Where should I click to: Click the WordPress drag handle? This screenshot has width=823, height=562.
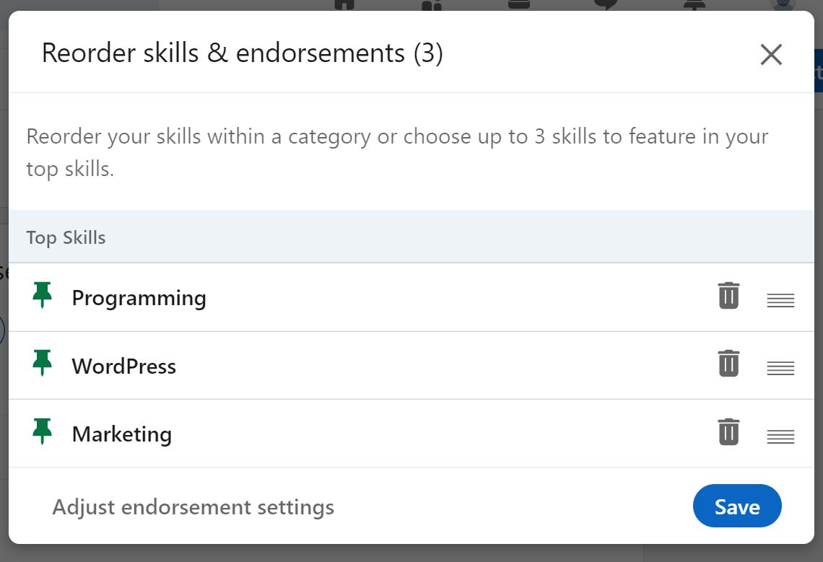coord(780,368)
